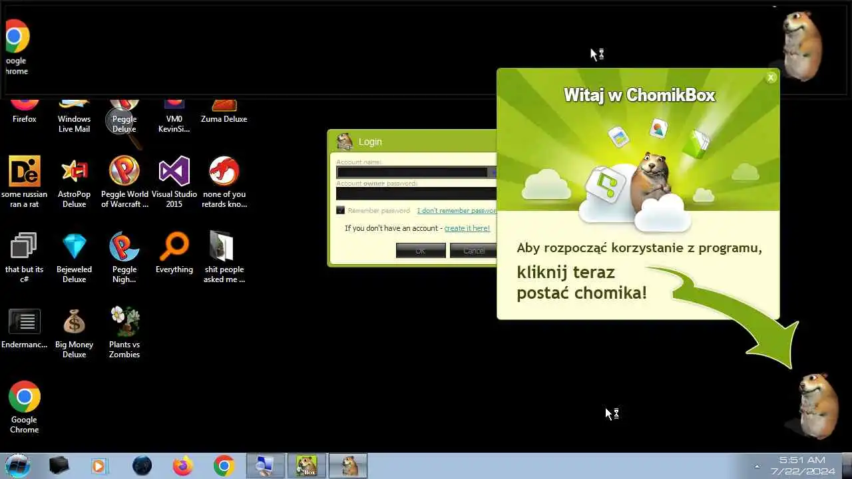This screenshot has width=852, height=479.
Task: Open the Everything search desktop shortcut
Action: click(x=174, y=253)
